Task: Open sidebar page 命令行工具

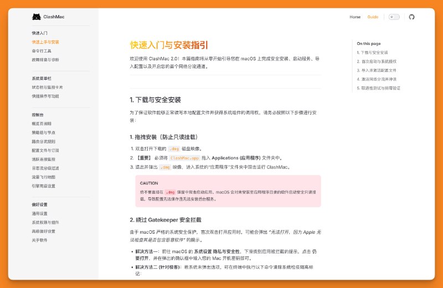Action: tap(41, 51)
